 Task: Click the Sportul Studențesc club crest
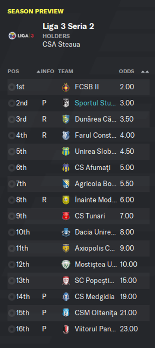point(66,103)
